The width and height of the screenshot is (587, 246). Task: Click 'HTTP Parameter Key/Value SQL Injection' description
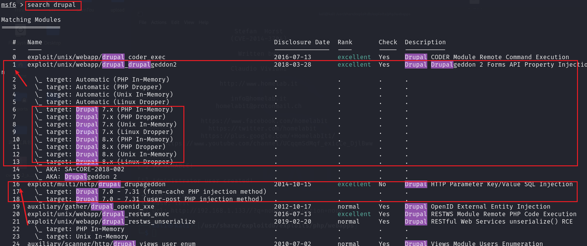(x=502, y=184)
